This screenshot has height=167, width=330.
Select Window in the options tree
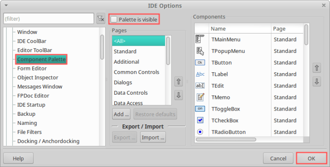(x=27, y=32)
